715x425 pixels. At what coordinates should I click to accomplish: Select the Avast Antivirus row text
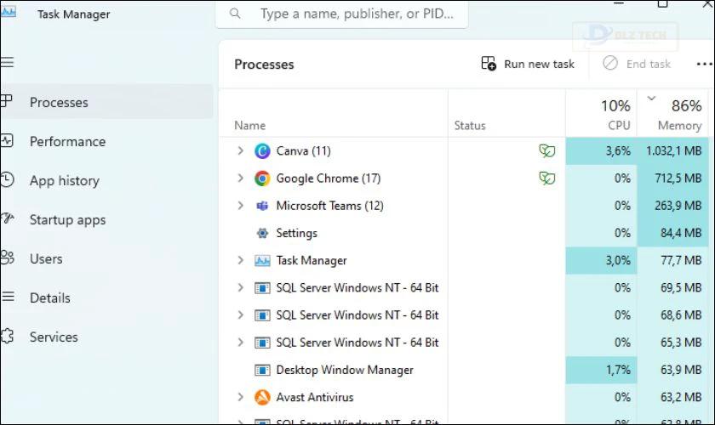tap(315, 397)
